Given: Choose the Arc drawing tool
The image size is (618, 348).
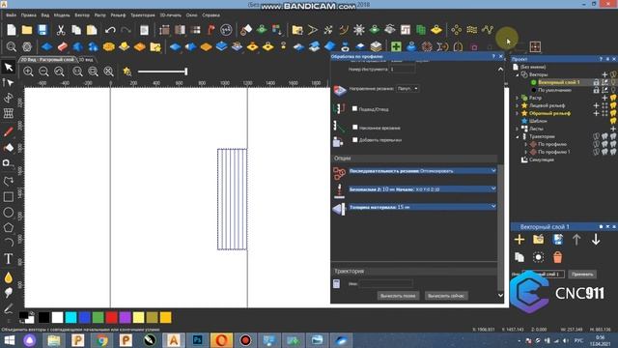Looking at the screenshot, I should click(9, 243).
